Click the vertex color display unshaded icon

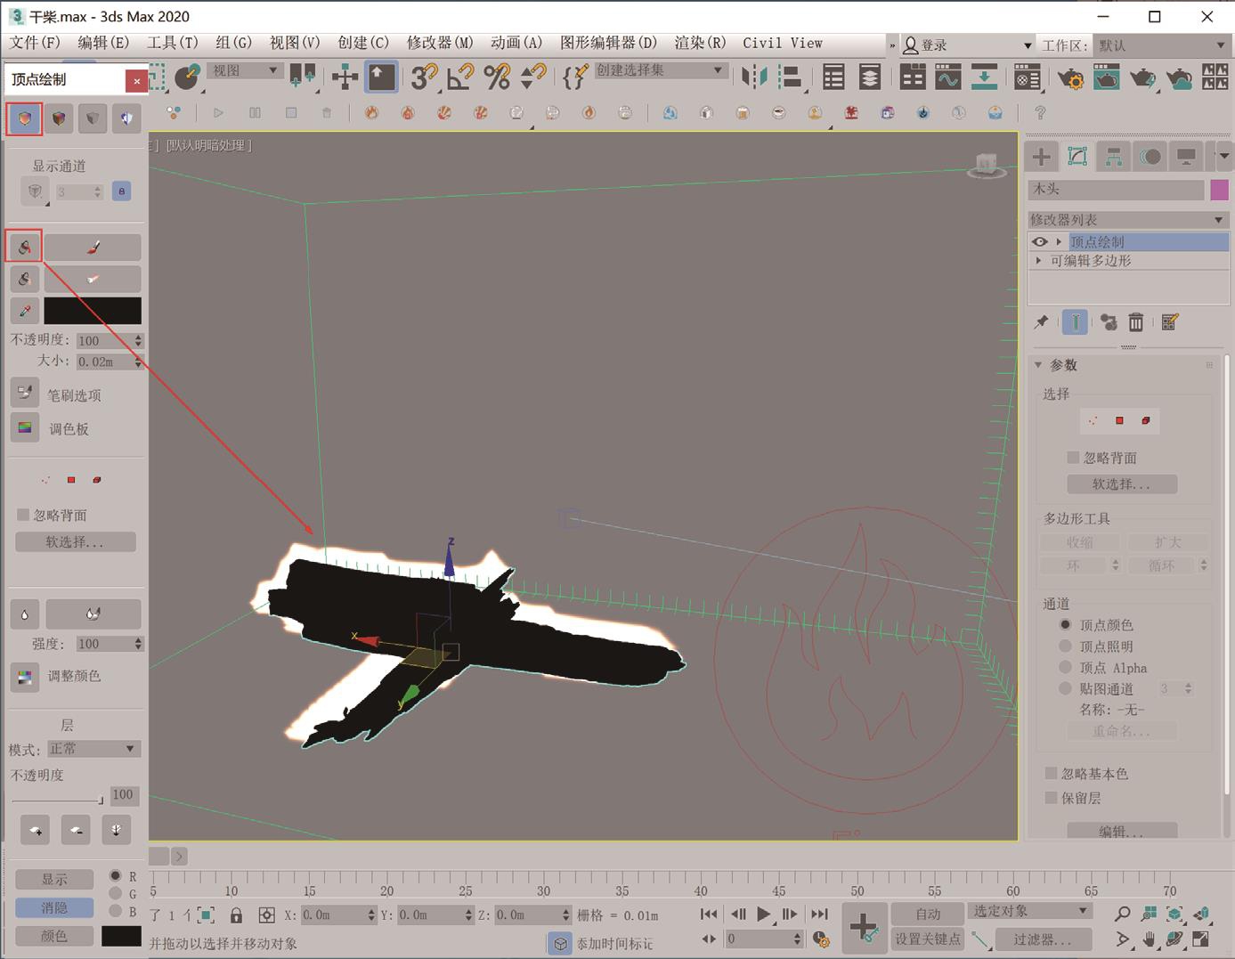coord(25,118)
